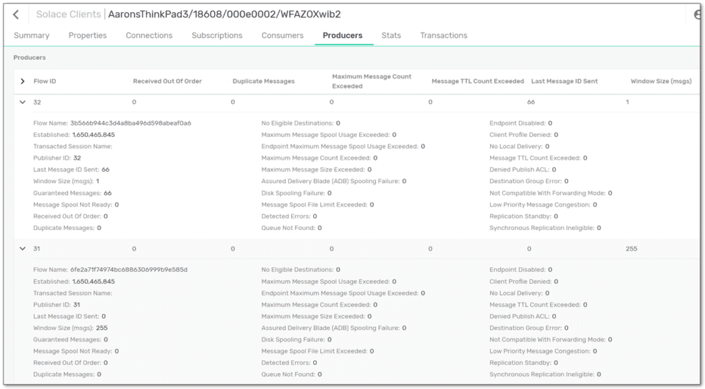
Task: Click the Maximum Message Count Exceeded header
Action: click(372, 81)
